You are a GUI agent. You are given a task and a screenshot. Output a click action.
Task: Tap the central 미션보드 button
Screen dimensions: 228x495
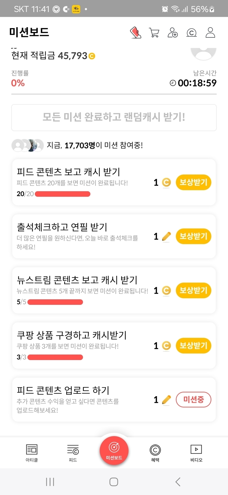click(x=114, y=451)
